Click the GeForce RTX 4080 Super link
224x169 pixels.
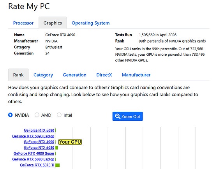[34, 153]
